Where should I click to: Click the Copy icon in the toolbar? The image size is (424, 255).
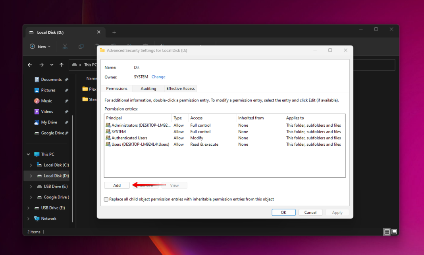point(81,46)
